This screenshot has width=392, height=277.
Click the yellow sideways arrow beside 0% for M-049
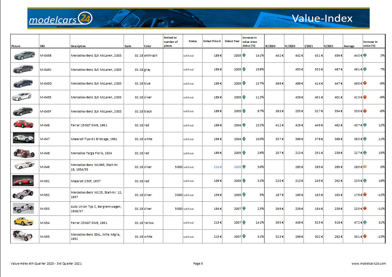(365, 167)
